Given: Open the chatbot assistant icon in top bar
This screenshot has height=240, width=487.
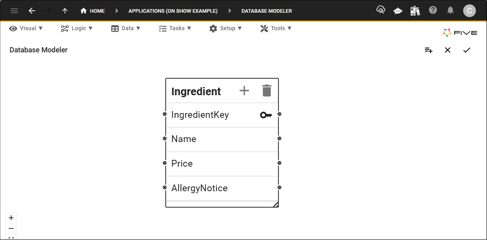Looking at the screenshot, I should (x=398, y=11).
